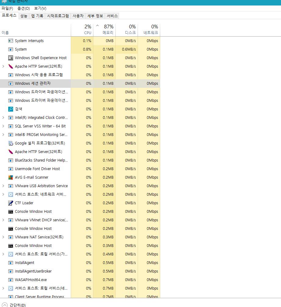The height and width of the screenshot is (307, 281).
Task: Click the WASAPIHost64.exe process icon
Action: 11,280
